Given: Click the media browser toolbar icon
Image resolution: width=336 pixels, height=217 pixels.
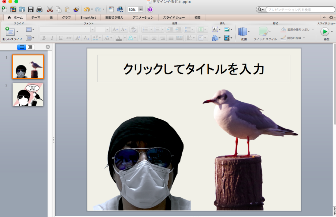Looking at the screenshot, I should (x=120, y=10).
